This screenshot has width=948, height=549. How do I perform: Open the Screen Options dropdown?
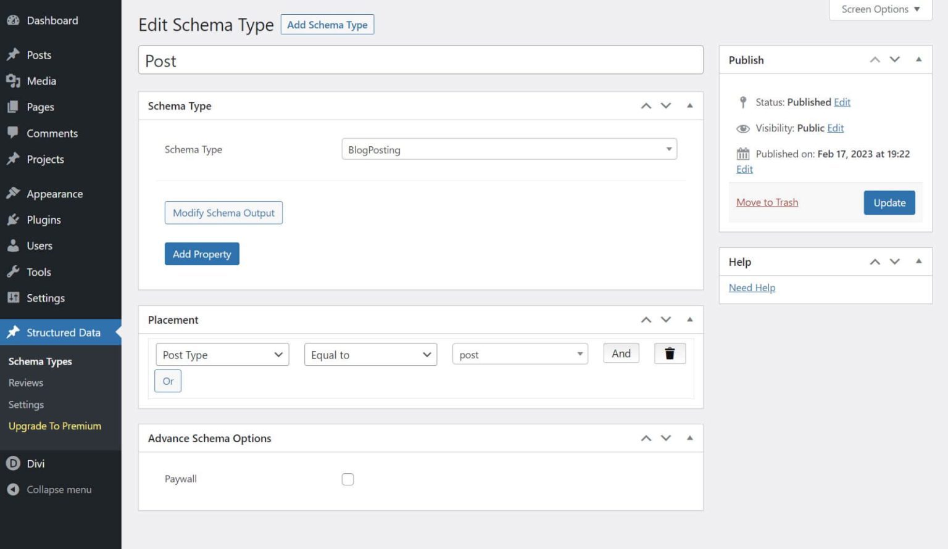click(x=879, y=9)
